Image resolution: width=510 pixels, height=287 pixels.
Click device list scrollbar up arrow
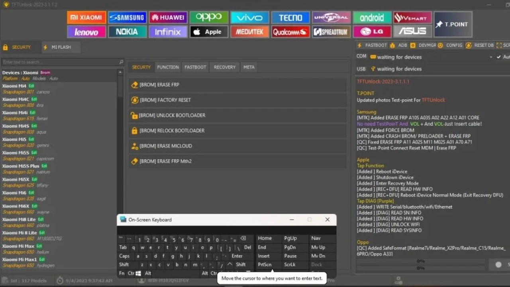pyautogui.click(x=120, y=72)
